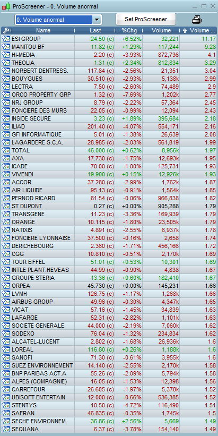Image resolution: width=218 pixels, height=436 pixels.
Task: Open the chart icon beside SAFRAN
Action: click(x=6, y=414)
